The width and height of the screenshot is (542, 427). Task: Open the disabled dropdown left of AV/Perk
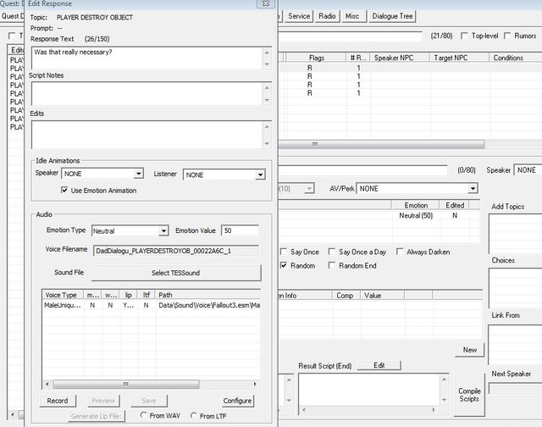click(309, 188)
